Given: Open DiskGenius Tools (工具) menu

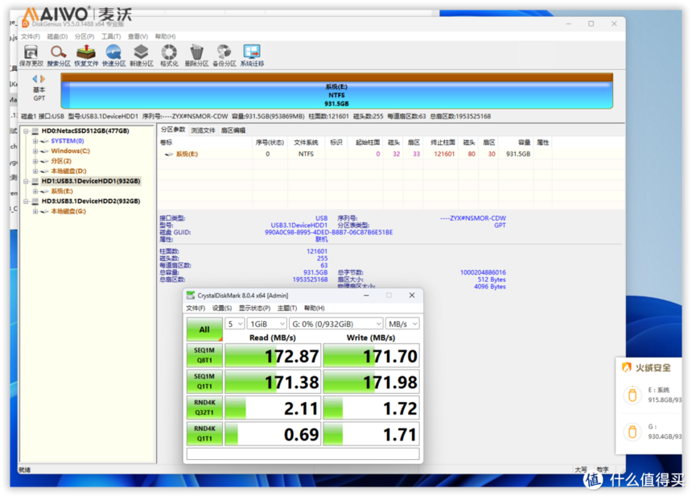Looking at the screenshot, I should 111,36.
